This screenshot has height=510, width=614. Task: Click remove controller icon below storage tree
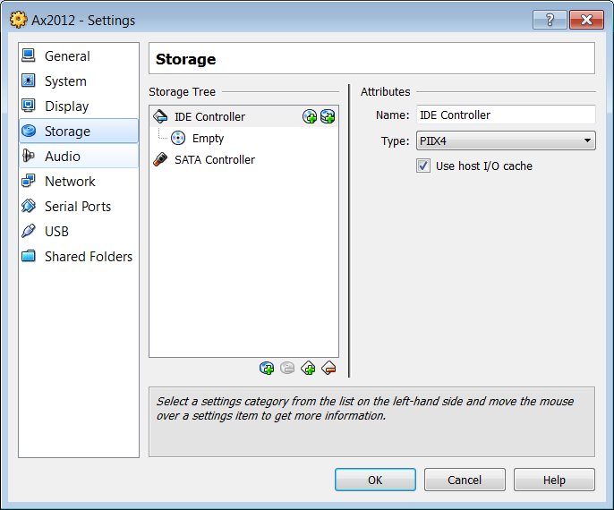pos(328,369)
